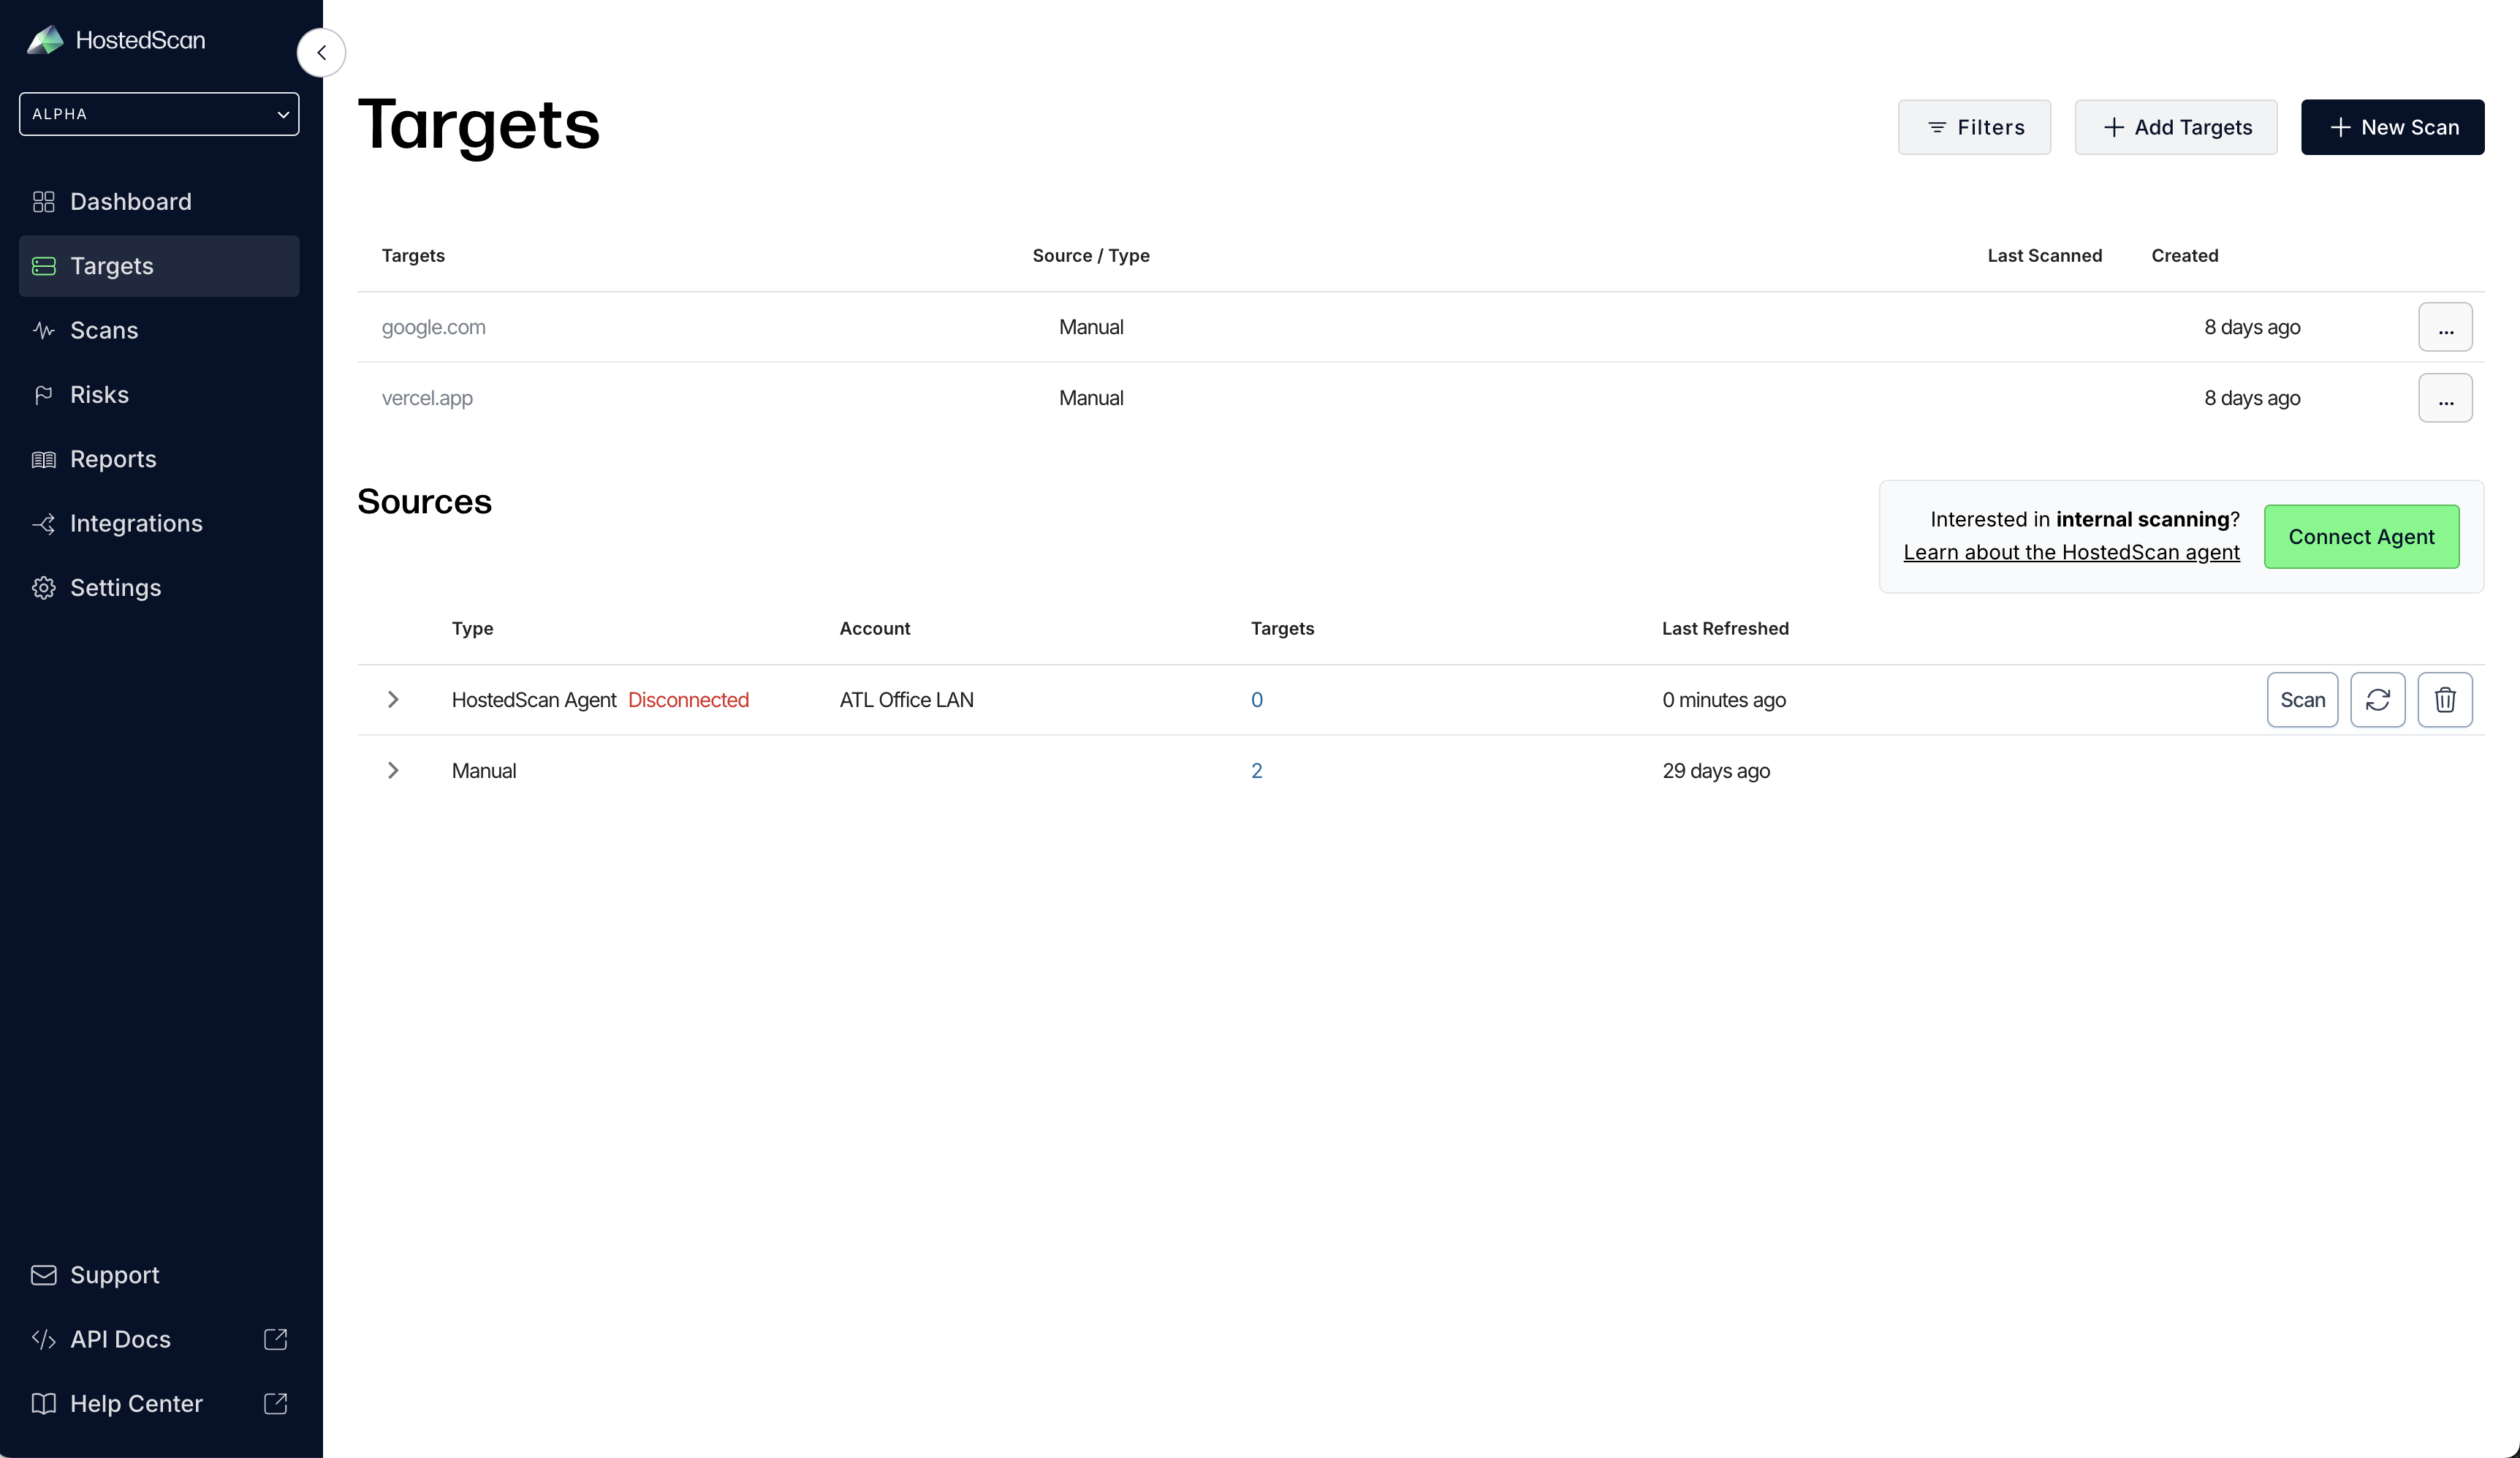Click the red Disconnected status text

coord(688,700)
